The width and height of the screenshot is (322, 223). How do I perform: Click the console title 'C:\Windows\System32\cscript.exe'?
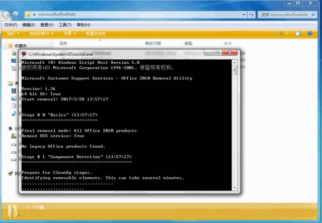click(x=60, y=54)
